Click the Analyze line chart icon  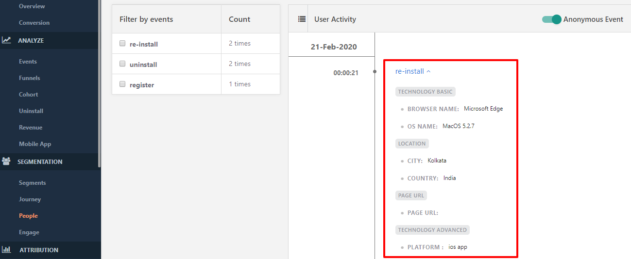pos(6,40)
